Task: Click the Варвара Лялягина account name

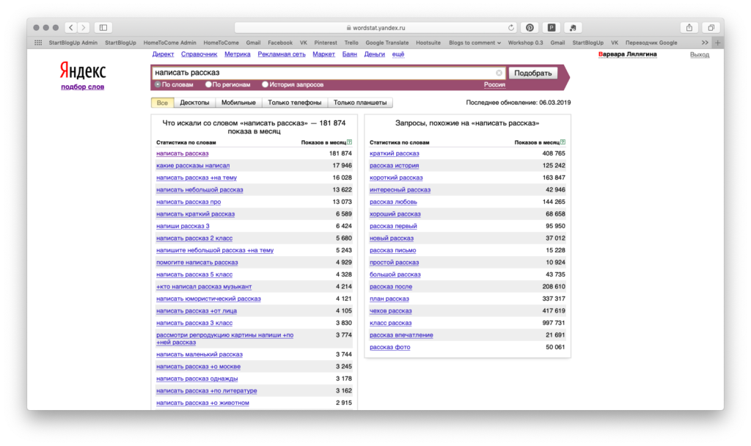Action: click(x=628, y=54)
